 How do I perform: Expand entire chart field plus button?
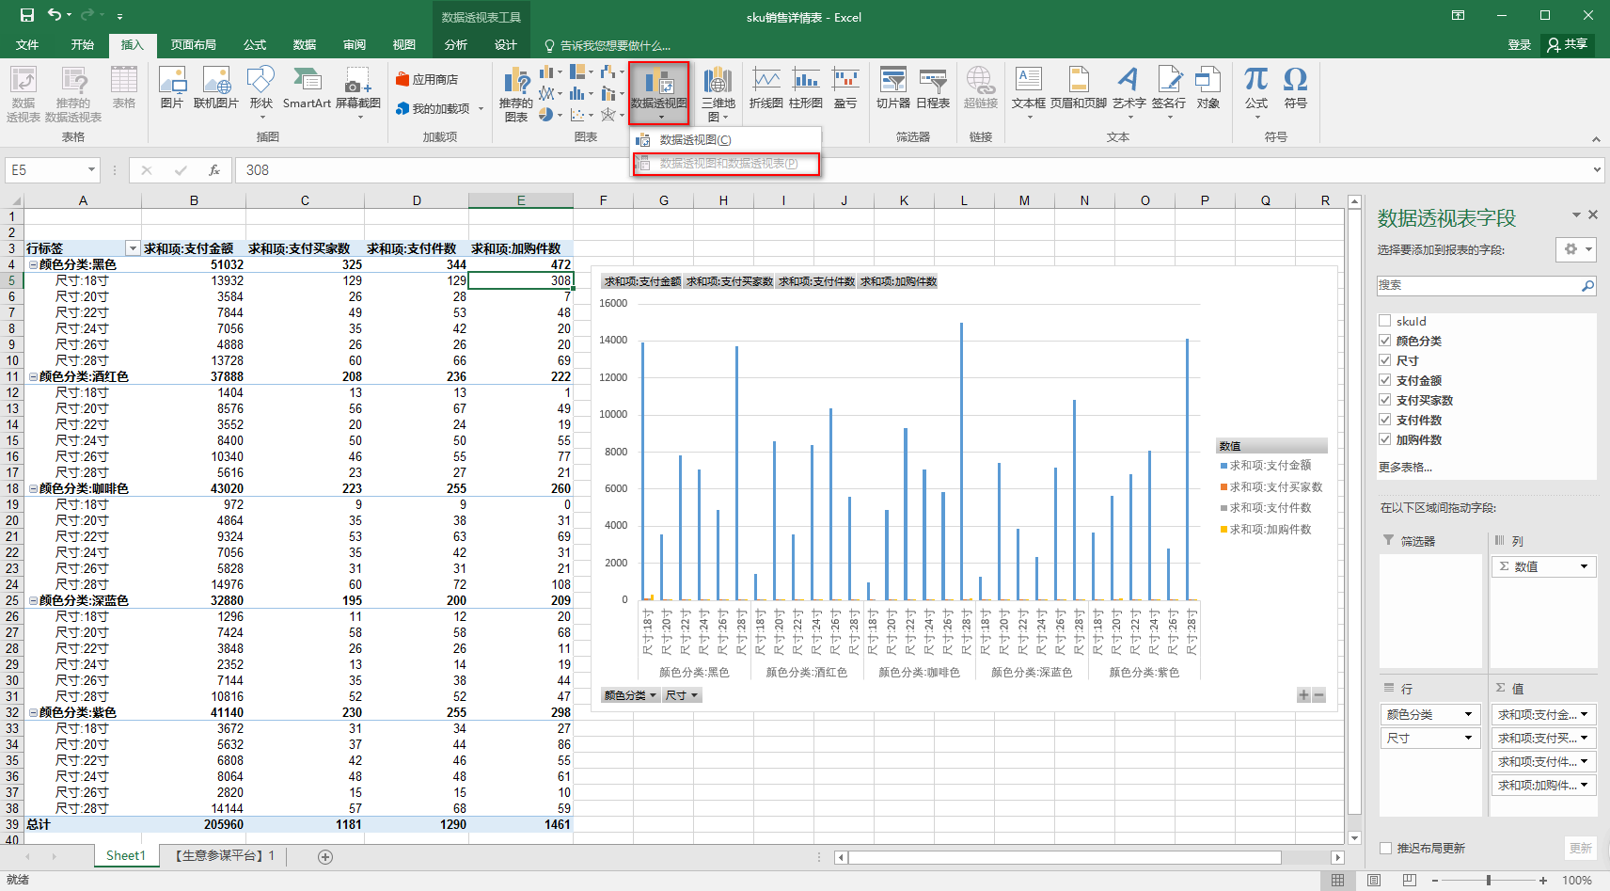coord(1303,695)
